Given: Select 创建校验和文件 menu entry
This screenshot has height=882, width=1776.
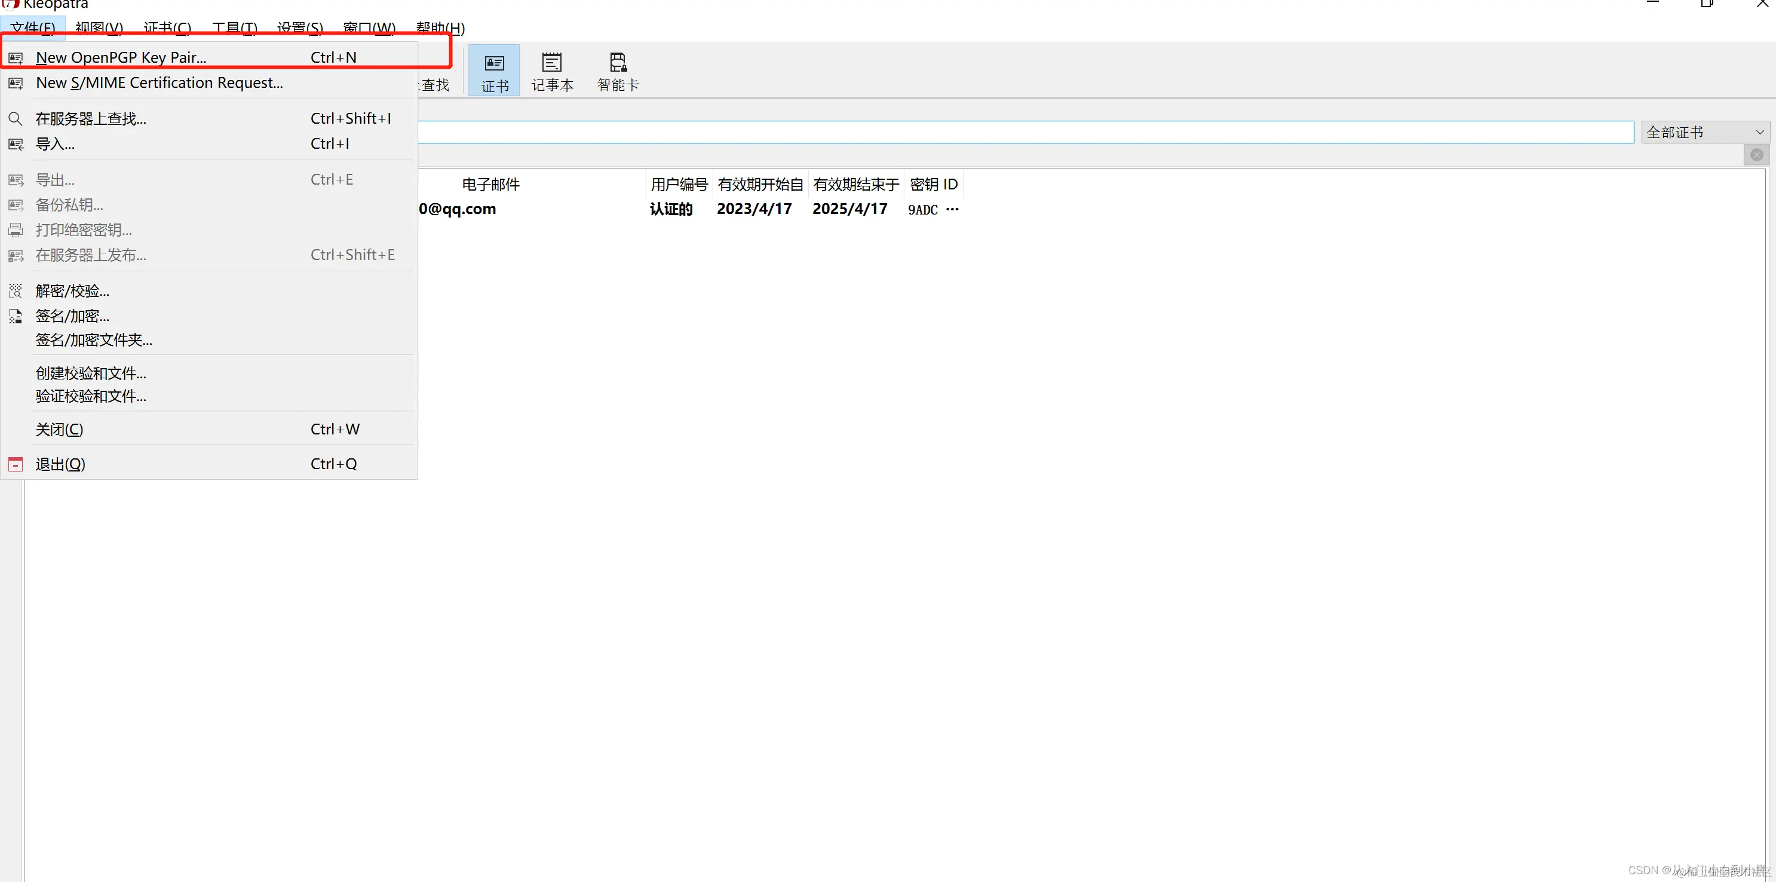Looking at the screenshot, I should [x=210, y=373].
